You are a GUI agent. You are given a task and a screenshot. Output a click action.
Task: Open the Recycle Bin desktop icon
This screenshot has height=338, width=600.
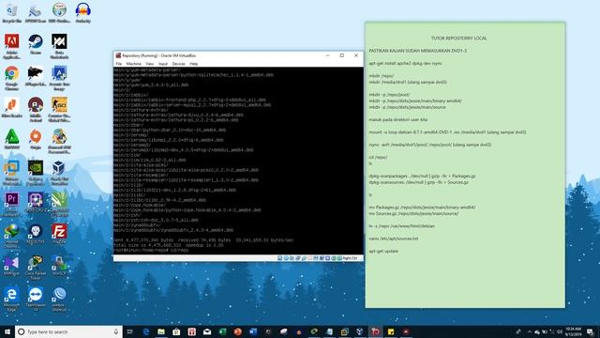click(12, 12)
